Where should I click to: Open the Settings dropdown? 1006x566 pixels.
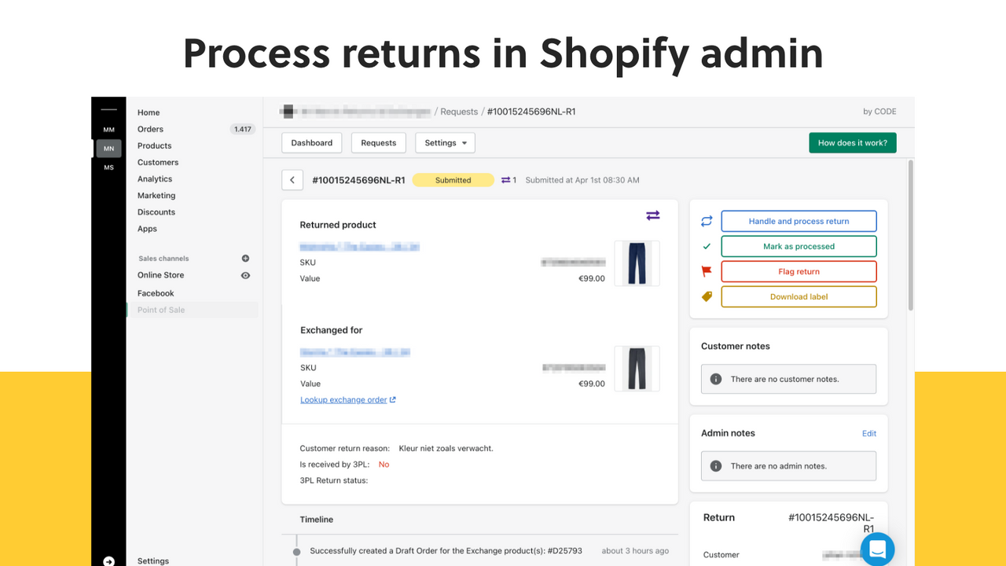pyautogui.click(x=445, y=143)
